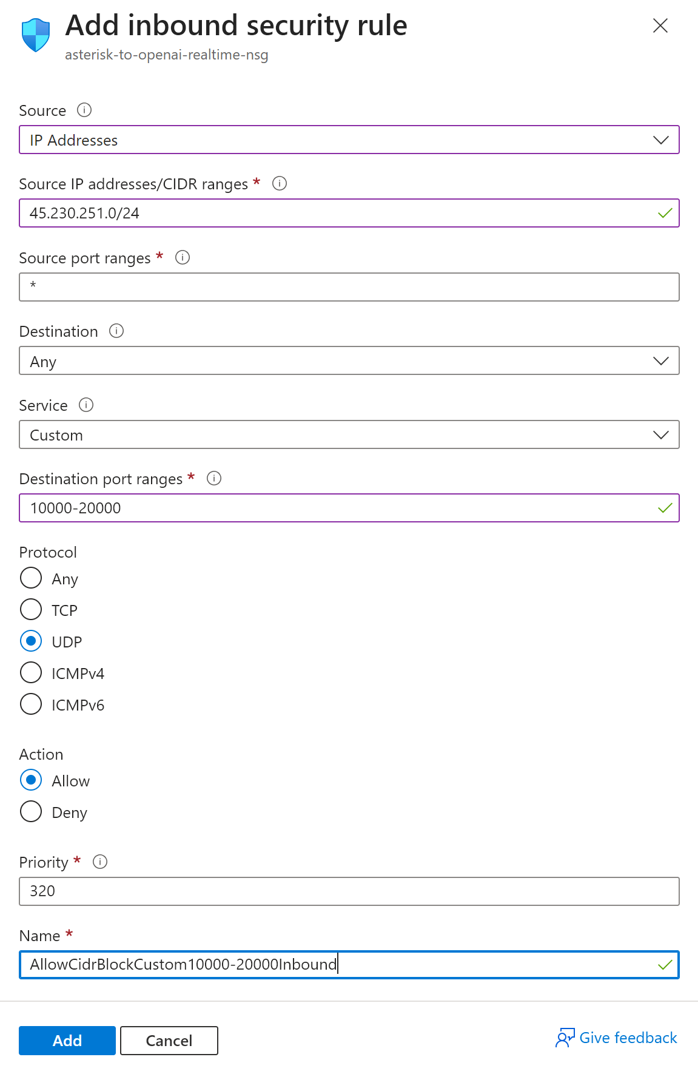This screenshot has height=1074, width=698.
Task: Select the Any protocol option
Action: [x=31, y=578]
